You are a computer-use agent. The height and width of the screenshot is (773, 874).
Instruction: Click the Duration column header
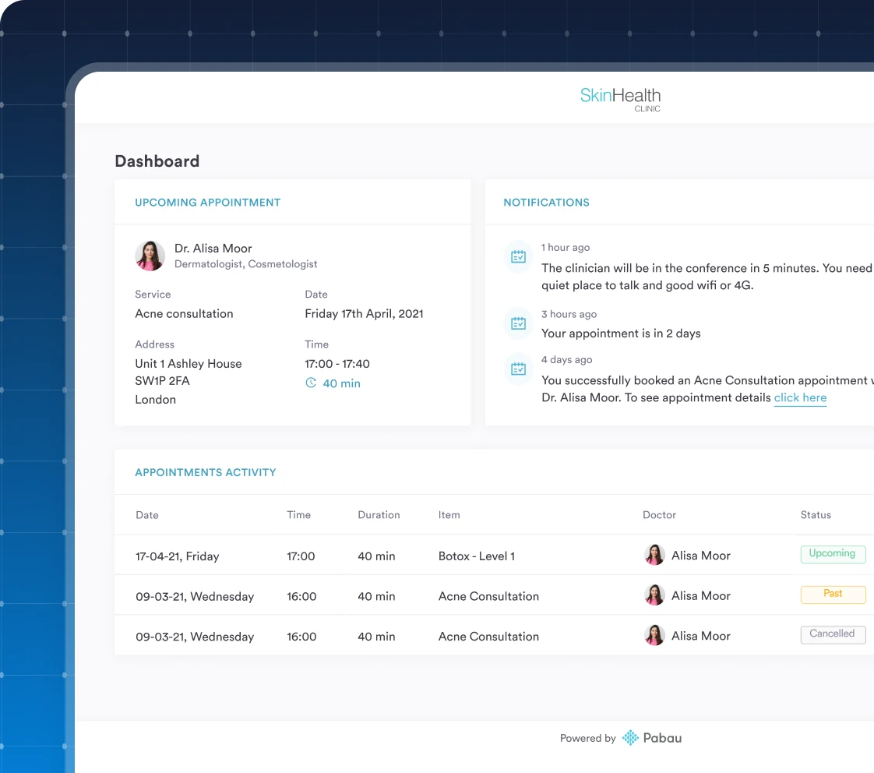tap(379, 515)
